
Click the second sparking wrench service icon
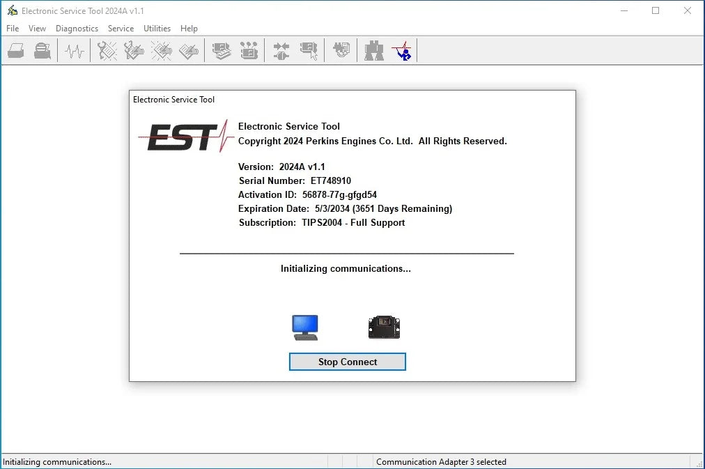pos(134,50)
